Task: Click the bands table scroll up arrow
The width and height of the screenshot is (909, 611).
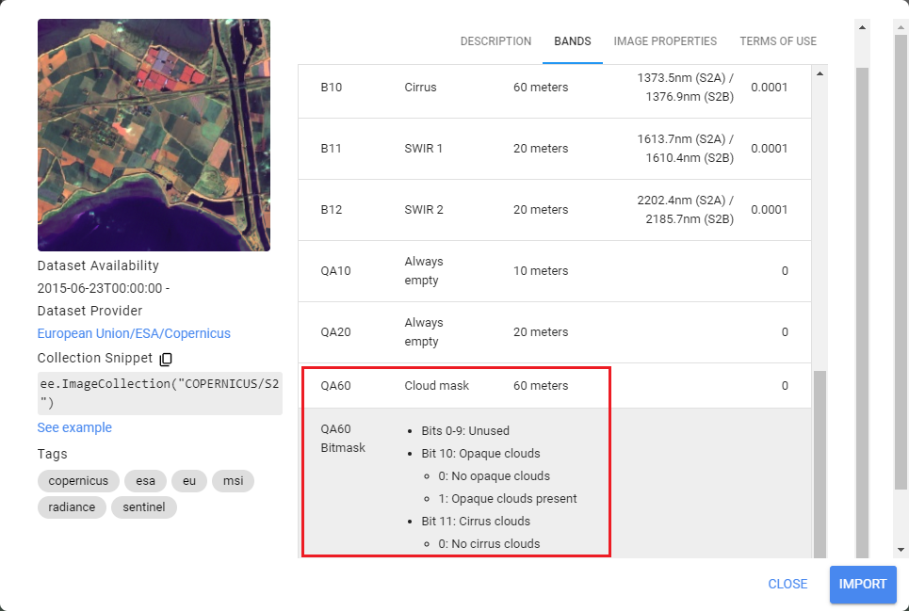Action: 819,73
